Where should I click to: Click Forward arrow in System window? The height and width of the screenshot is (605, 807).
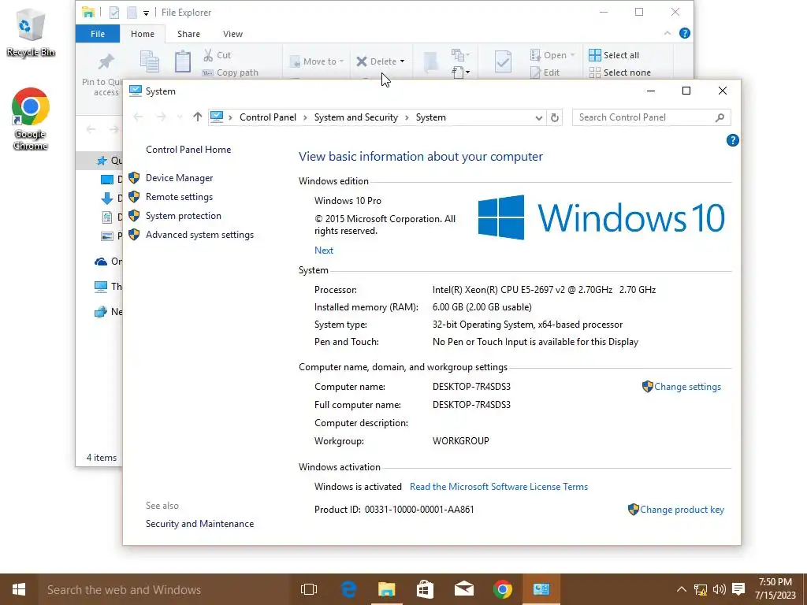[161, 117]
